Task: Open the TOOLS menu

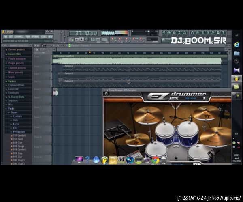Action: [x=44, y=37]
